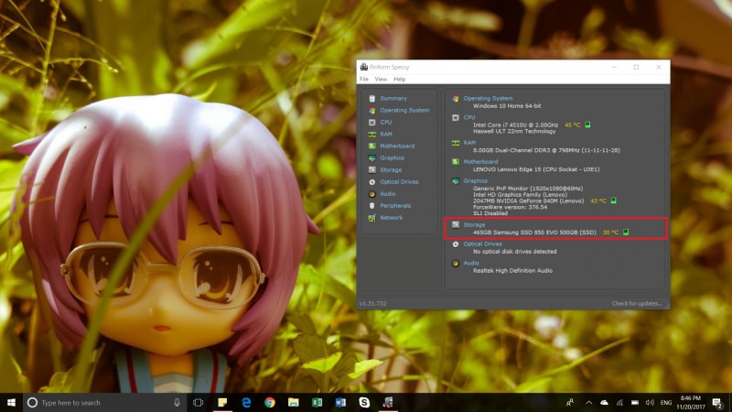732x412 pixels.
Task: Launch Google Chrome from taskbar
Action: [269, 402]
